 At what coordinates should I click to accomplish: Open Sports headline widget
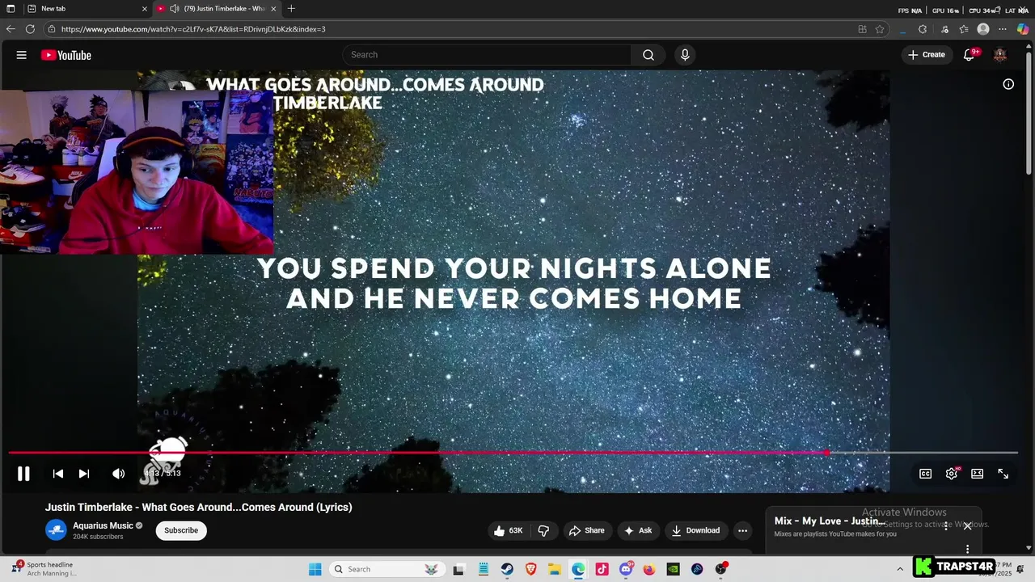(x=44, y=569)
